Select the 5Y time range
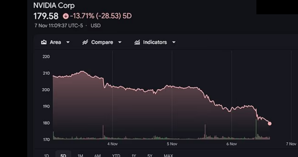298x157 pixels. point(150,155)
